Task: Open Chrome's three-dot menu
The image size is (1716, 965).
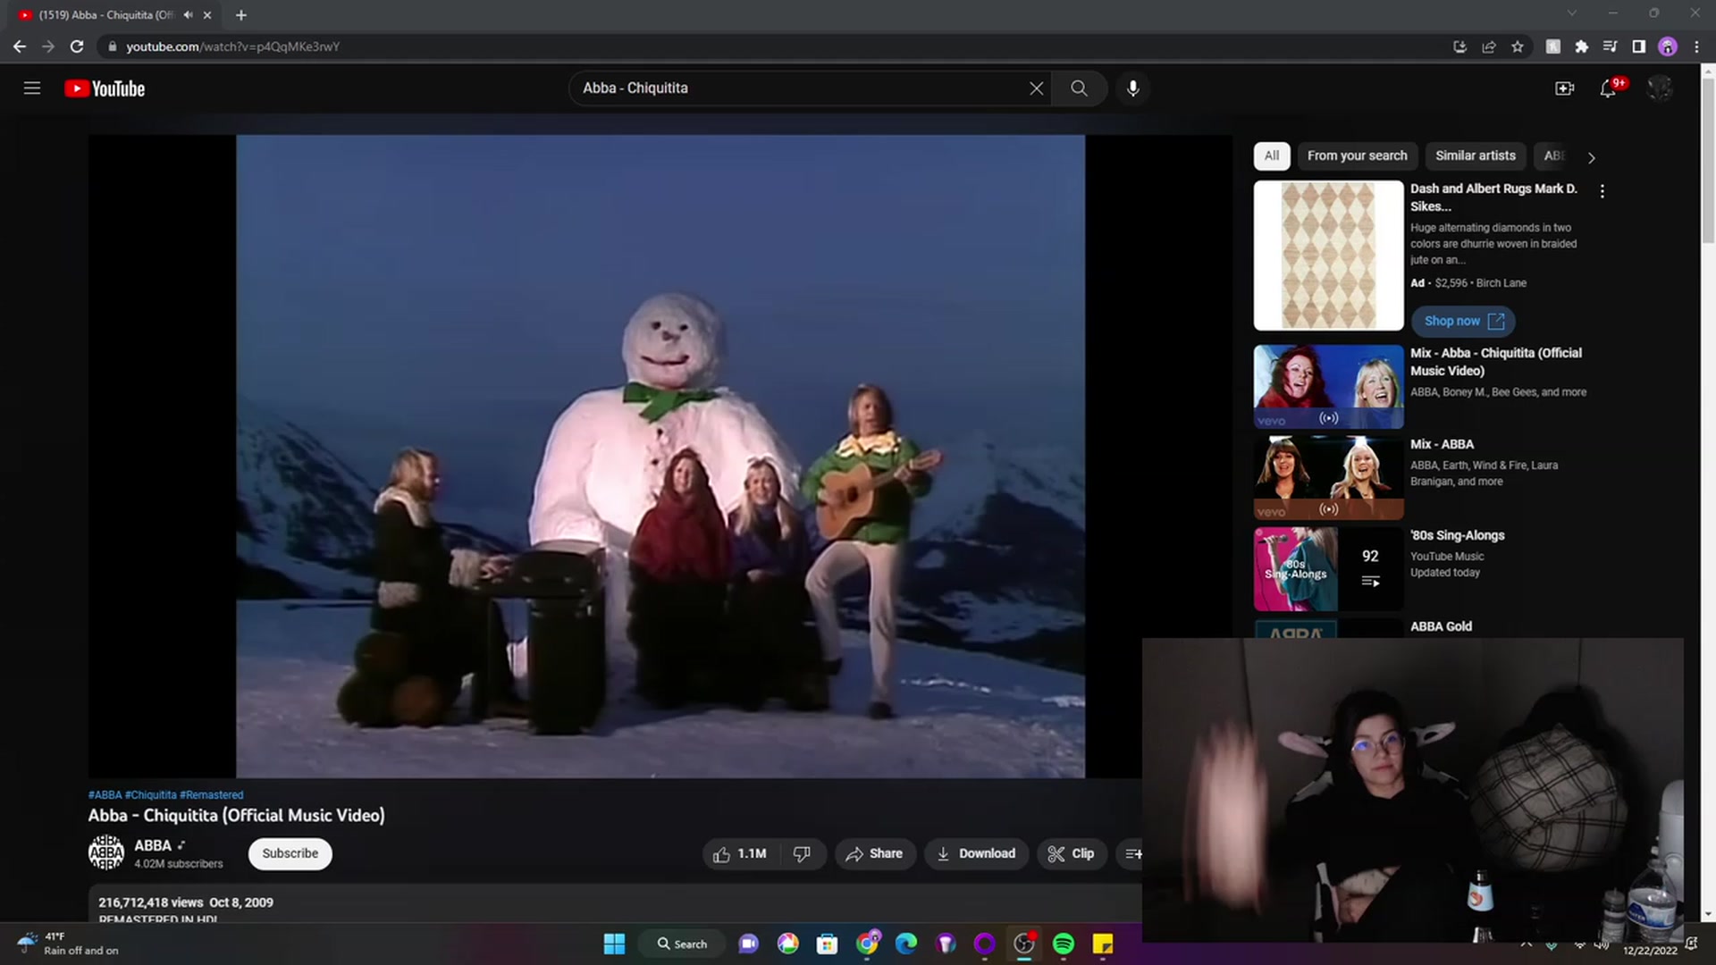Action: [1696, 46]
